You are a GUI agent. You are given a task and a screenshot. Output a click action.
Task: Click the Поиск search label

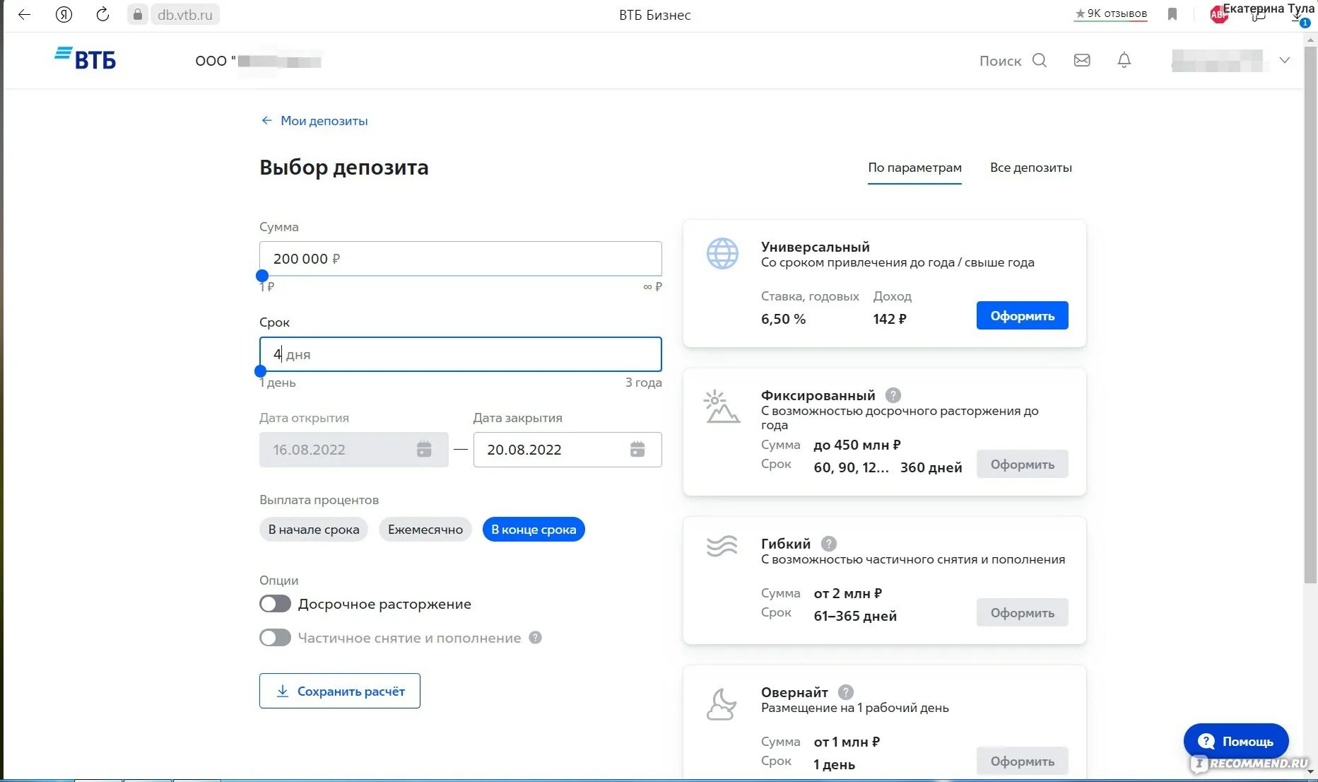pyautogui.click(x=1000, y=61)
